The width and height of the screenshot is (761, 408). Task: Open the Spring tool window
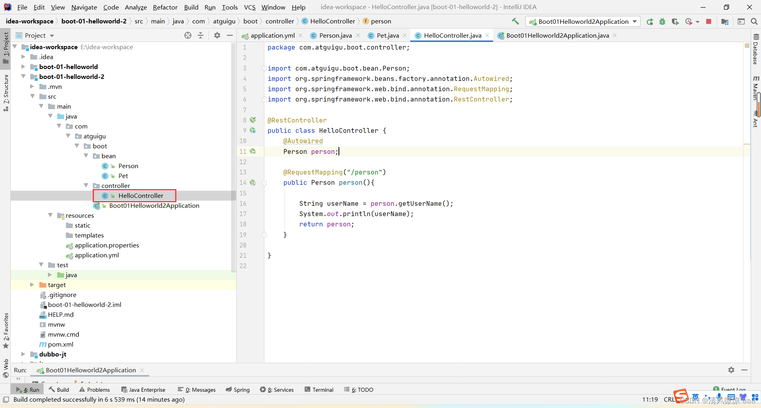[x=238, y=390]
